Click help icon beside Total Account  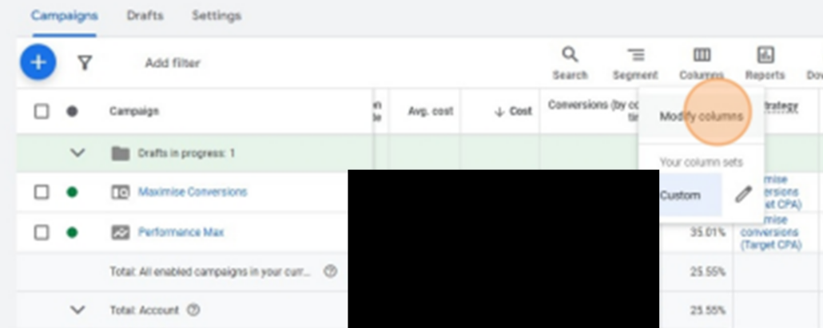[193, 310]
